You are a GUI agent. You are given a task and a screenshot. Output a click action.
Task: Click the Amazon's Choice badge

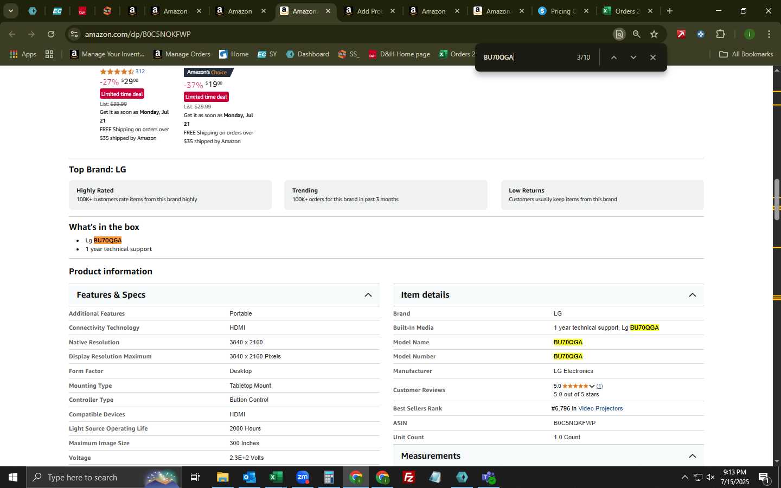pos(208,72)
